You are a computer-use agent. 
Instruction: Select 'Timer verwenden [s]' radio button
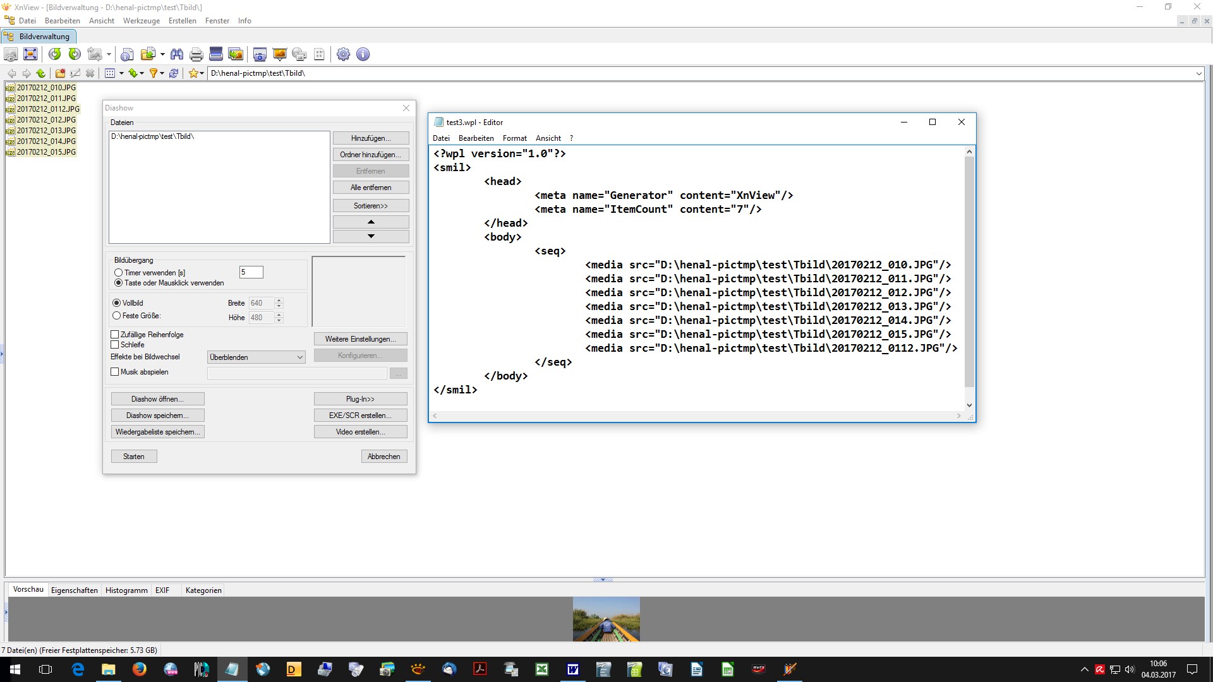(118, 273)
